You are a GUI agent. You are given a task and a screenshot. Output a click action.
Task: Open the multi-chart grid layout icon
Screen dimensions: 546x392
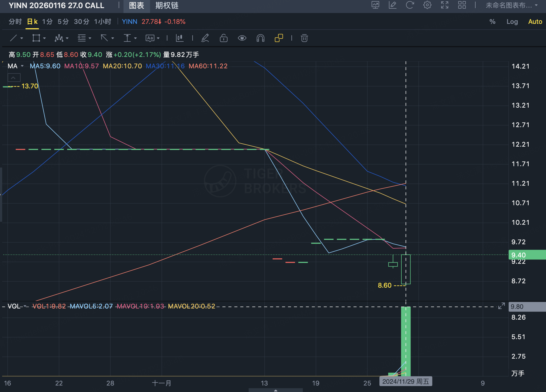(x=462, y=5)
